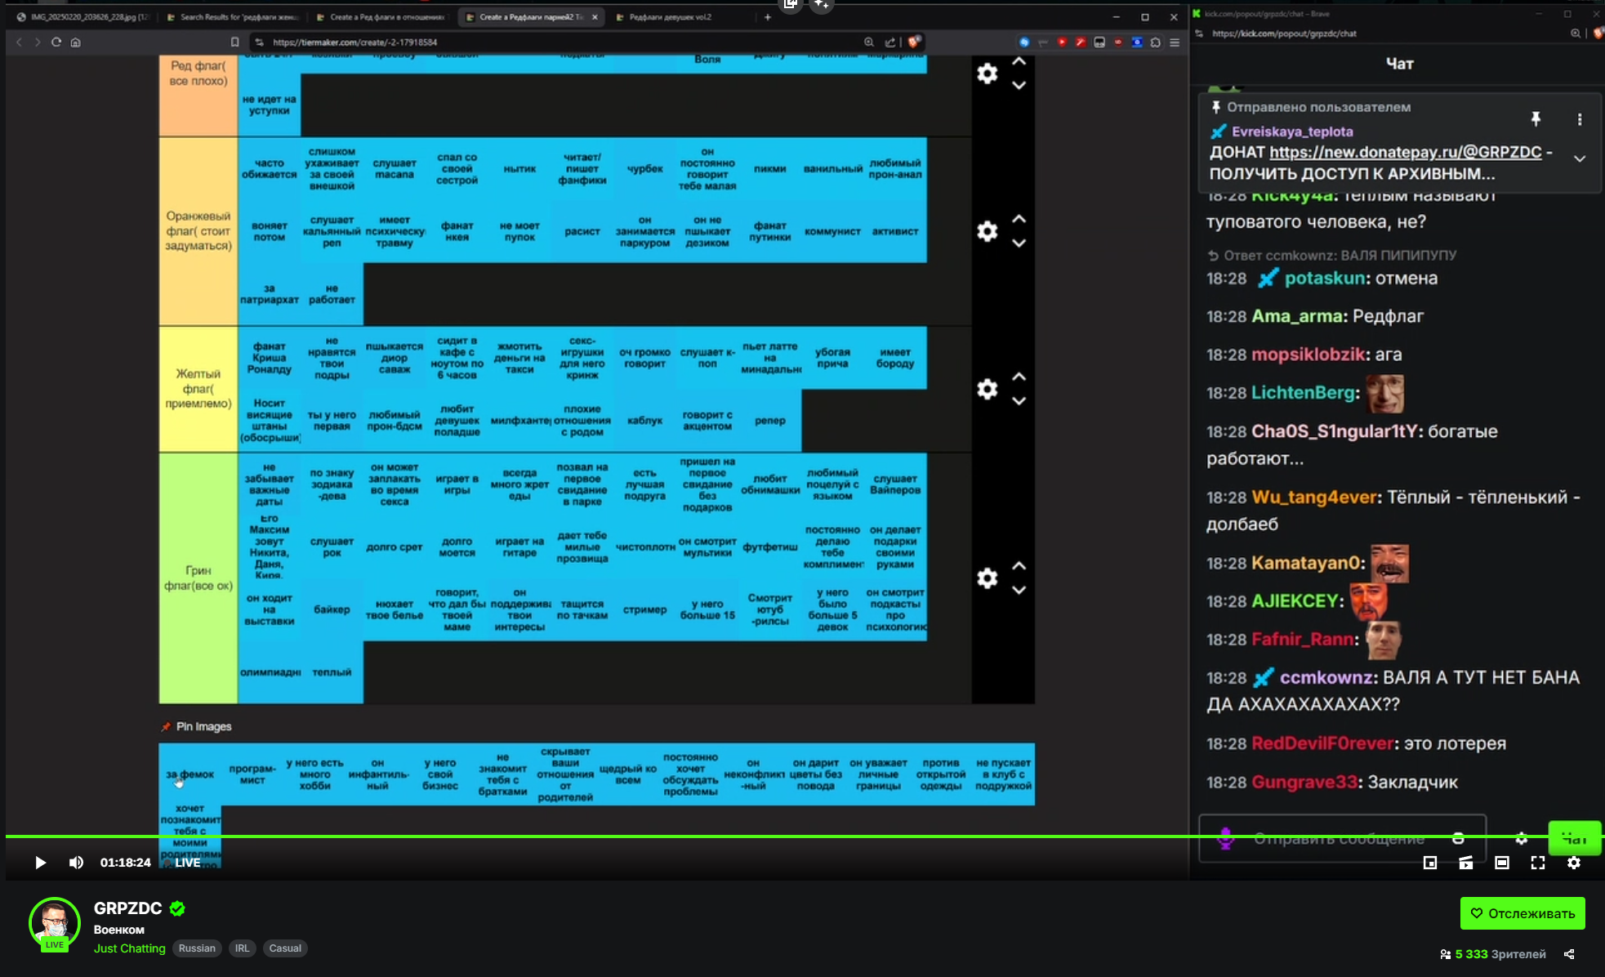Screen dimensions: 1605x977
Task: Open emote picker in chat input
Action: (x=1457, y=838)
